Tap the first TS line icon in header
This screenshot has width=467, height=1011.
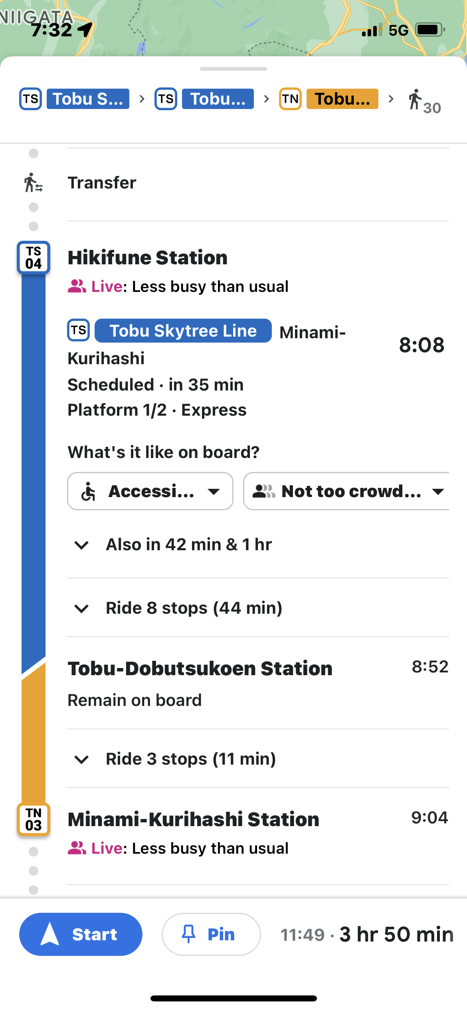click(x=31, y=99)
